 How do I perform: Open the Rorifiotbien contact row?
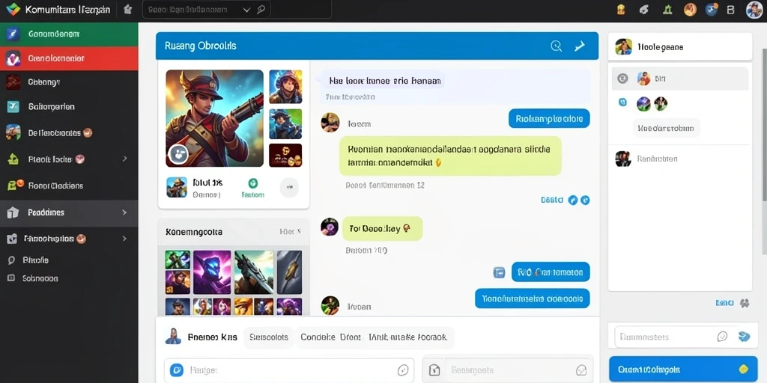680,159
